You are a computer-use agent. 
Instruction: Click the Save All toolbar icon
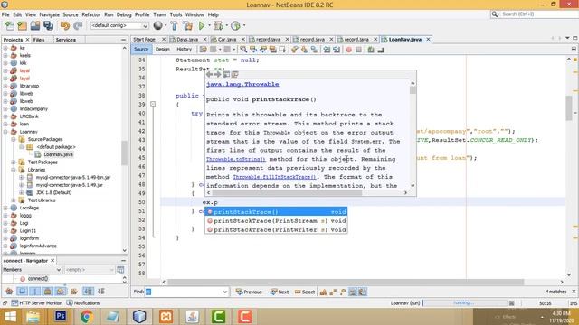[48, 26]
